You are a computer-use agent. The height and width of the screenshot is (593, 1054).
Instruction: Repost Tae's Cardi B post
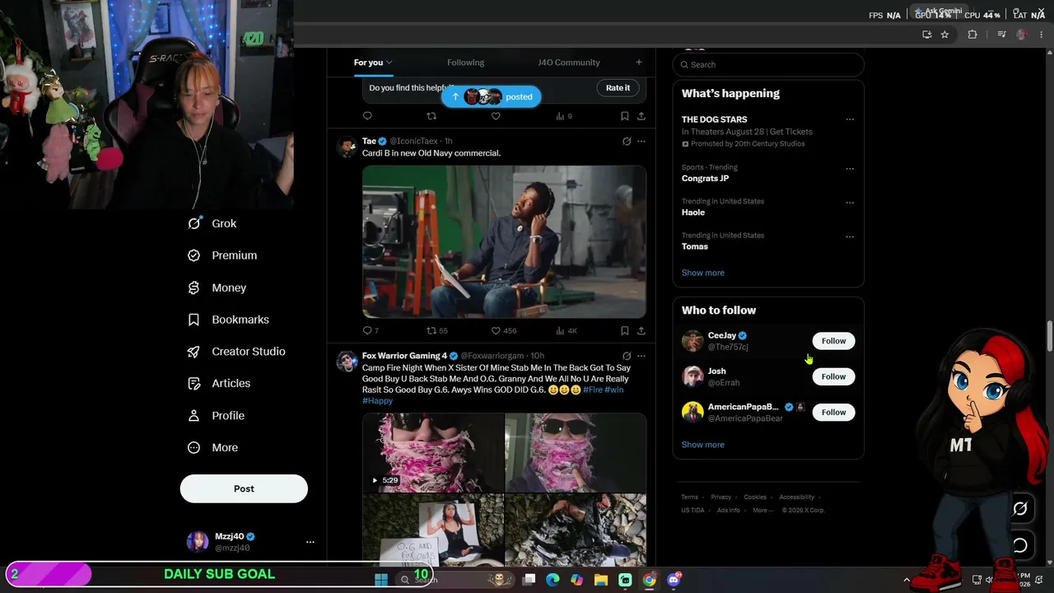tap(431, 330)
